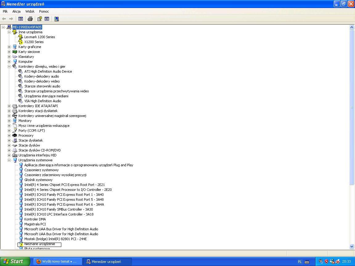Image resolution: width=355 pixels, height=266 pixels.
Task: Collapse the Urządzenia systemowe category
Action: (x=9, y=160)
